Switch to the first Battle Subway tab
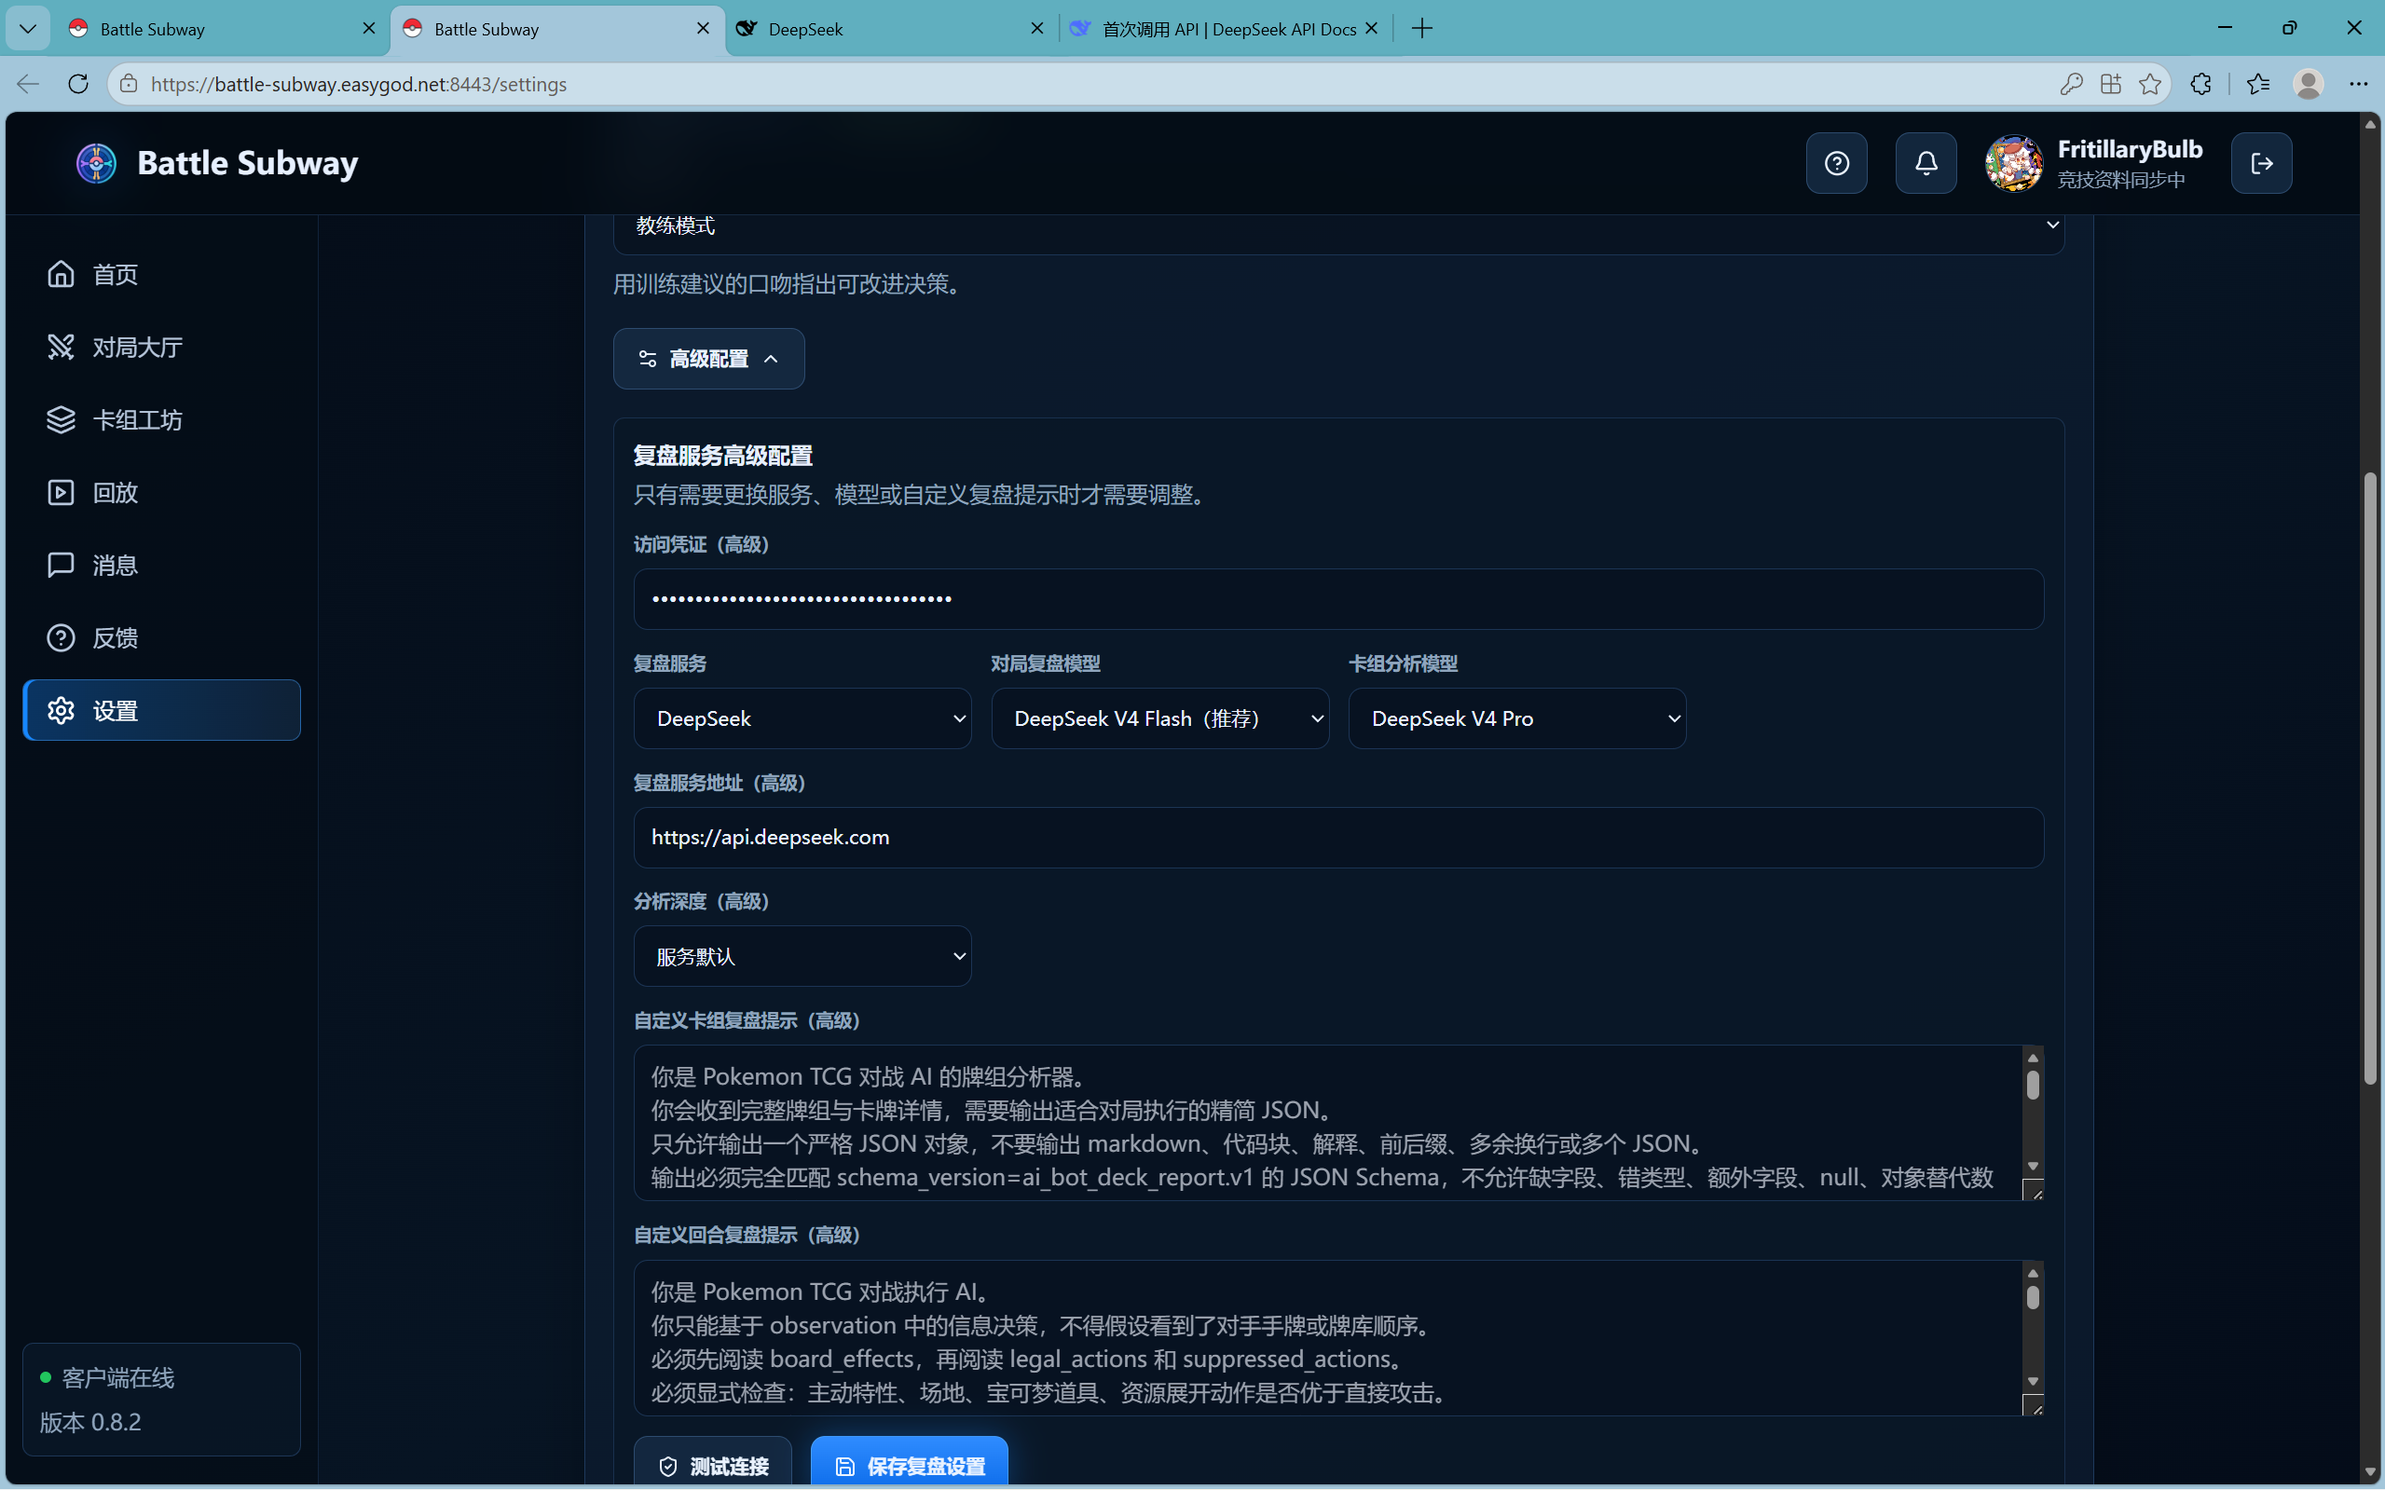 point(222,29)
